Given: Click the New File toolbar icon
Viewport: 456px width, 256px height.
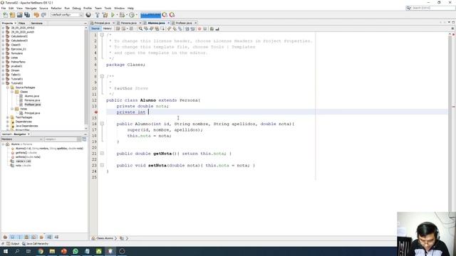Looking at the screenshot, I should [x=5, y=15].
